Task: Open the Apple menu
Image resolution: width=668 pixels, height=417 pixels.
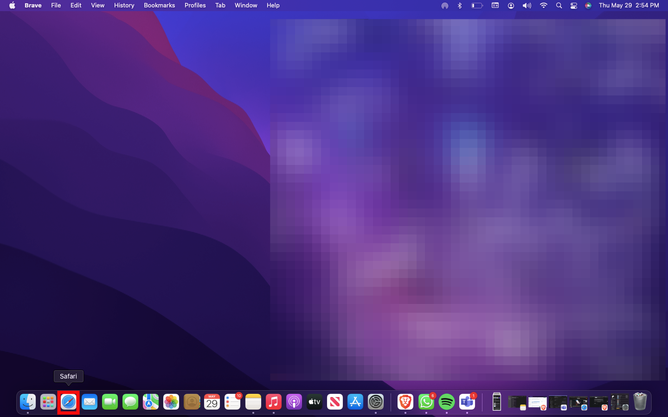Action: 12,6
